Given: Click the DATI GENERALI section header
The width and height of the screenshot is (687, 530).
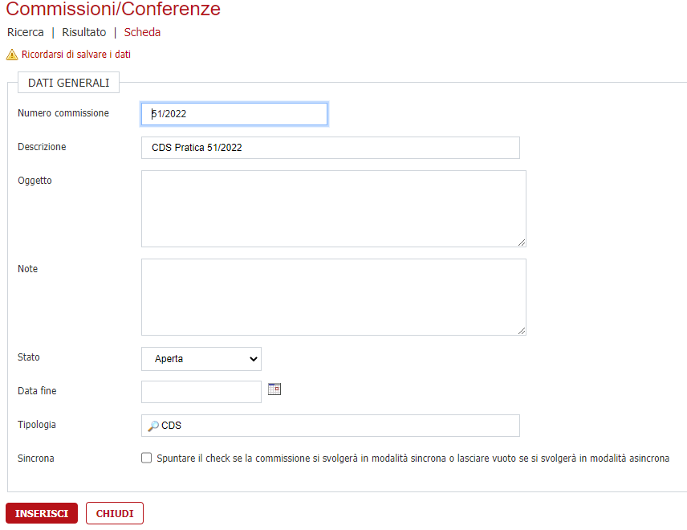Looking at the screenshot, I should [x=68, y=83].
